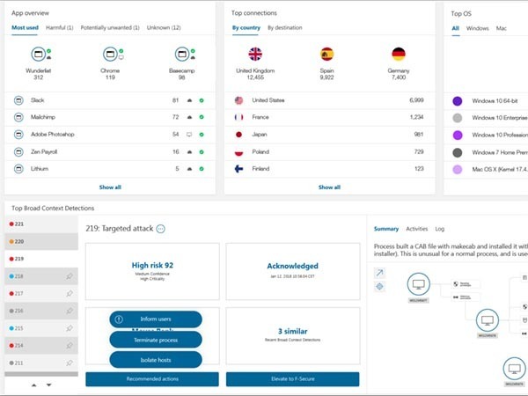Open the Acknowledged status card
The width and height of the screenshot is (528, 396).
click(293, 271)
